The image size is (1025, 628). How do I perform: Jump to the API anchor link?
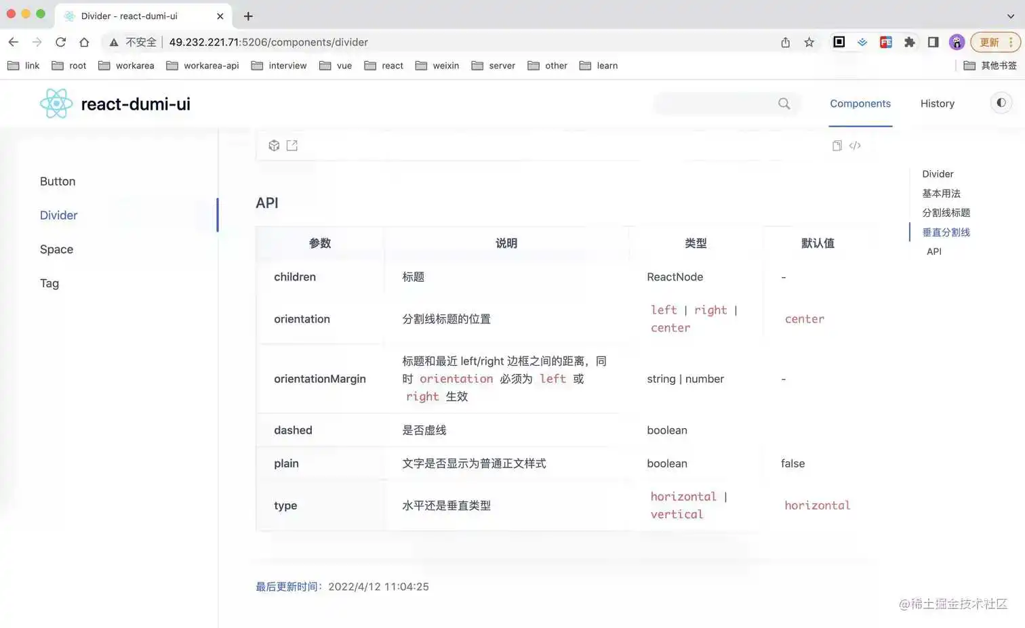click(x=934, y=251)
